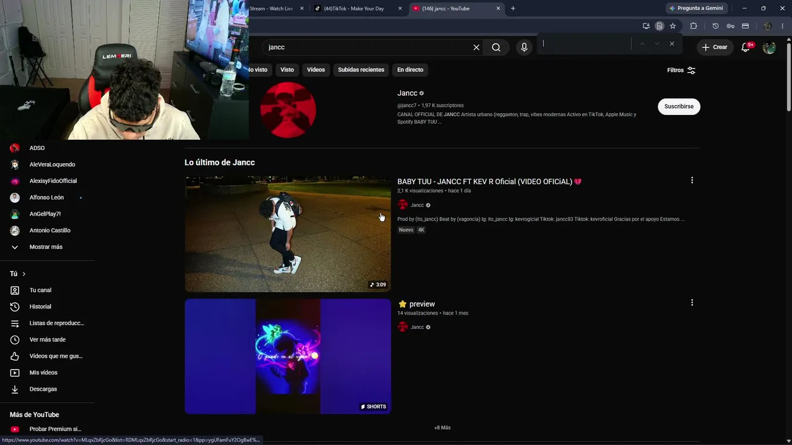Show +8 Más results from Jancc
This screenshot has height=445, width=792.
click(x=442, y=428)
